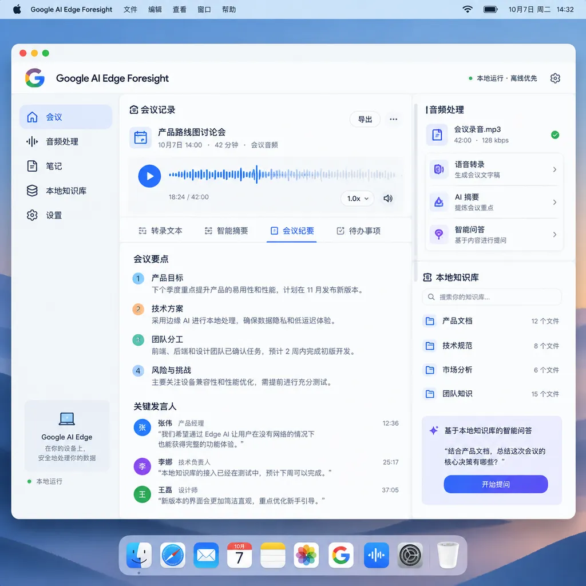Open 本地知识库 in the sidebar
Image resolution: width=586 pixels, height=586 pixels.
(x=66, y=191)
